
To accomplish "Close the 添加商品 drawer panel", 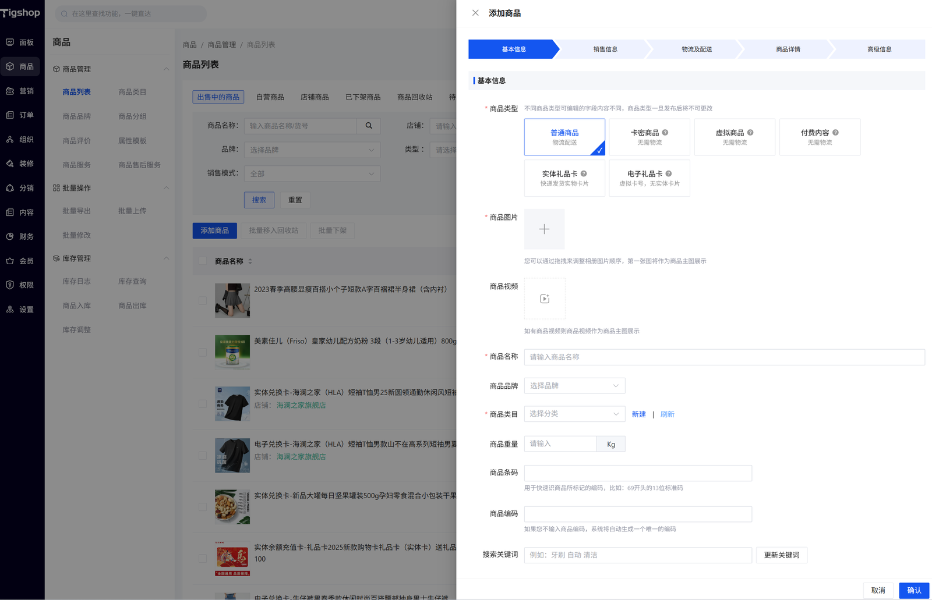I will (x=475, y=13).
